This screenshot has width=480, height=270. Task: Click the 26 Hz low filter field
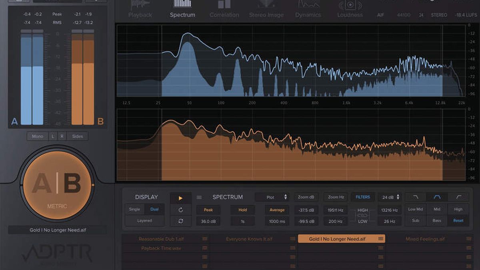pos(389,221)
